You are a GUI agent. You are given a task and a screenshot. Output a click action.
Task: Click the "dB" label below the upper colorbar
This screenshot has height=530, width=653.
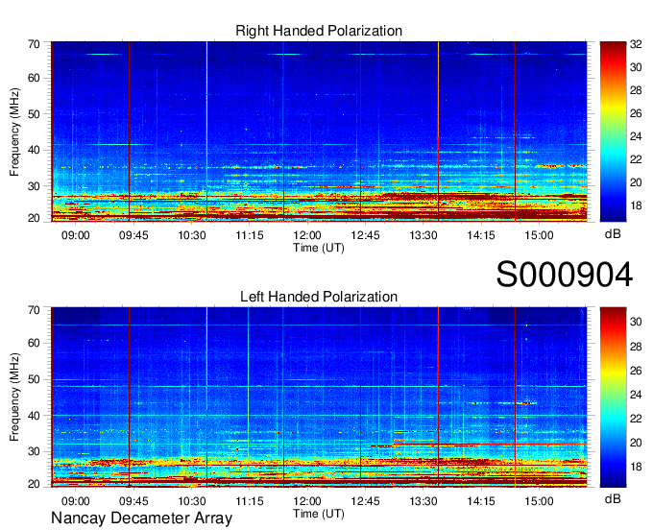(x=613, y=234)
